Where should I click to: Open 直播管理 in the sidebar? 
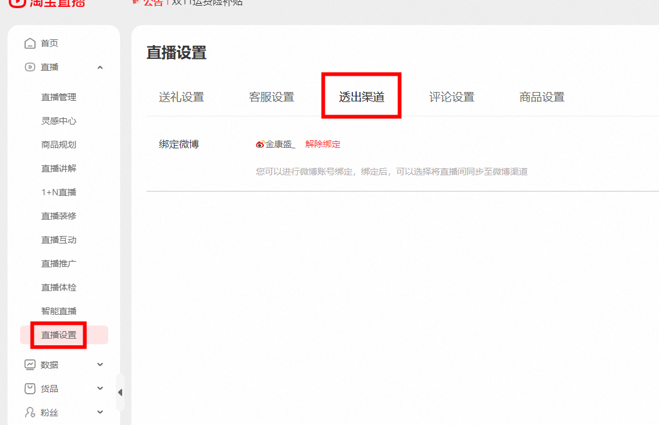[59, 97]
